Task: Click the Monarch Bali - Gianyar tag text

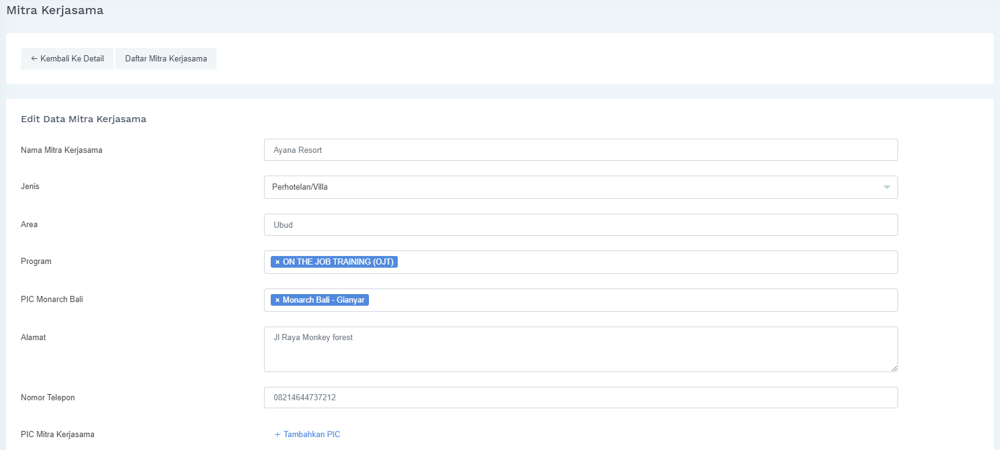Action: [324, 300]
